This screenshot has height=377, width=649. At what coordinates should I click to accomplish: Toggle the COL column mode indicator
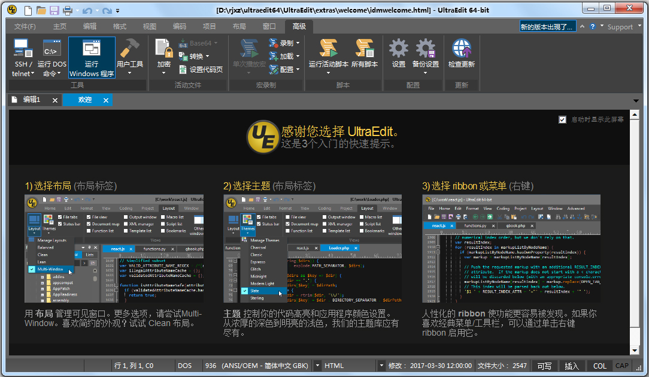600,366
